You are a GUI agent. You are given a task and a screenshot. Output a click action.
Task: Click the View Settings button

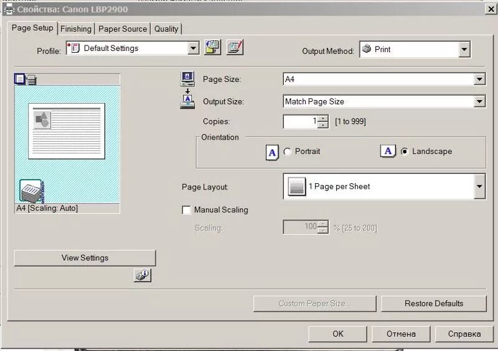[x=85, y=258]
